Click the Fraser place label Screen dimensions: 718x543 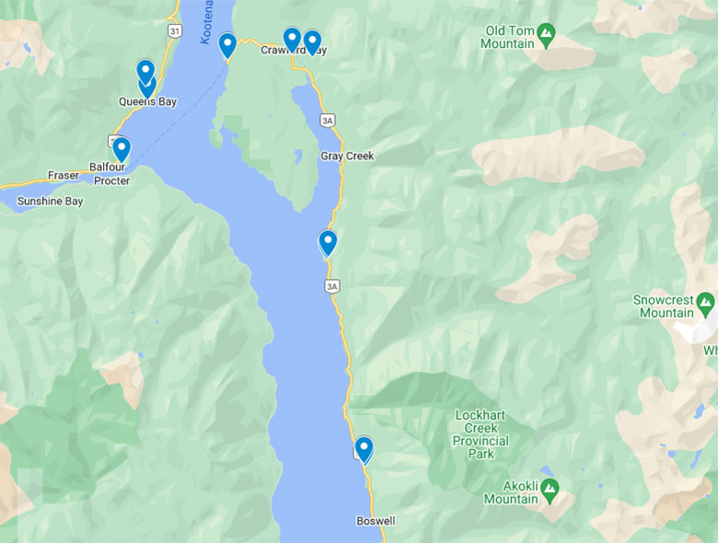(64, 176)
